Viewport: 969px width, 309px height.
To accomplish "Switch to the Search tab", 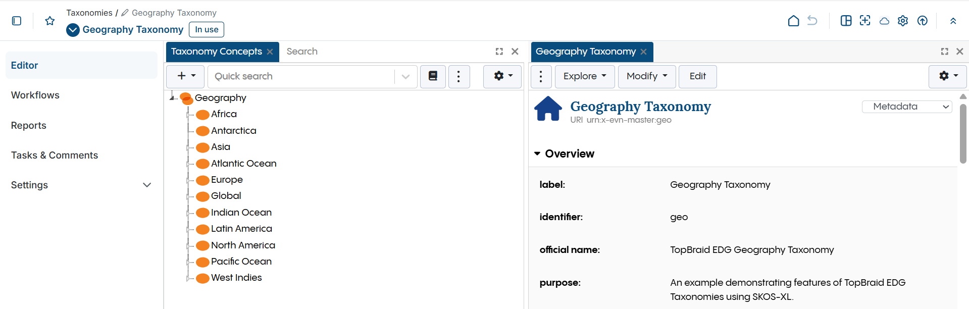I will pyautogui.click(x=302, y=51).
